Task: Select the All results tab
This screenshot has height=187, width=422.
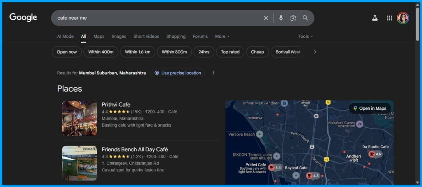Action: pos(84,36)
